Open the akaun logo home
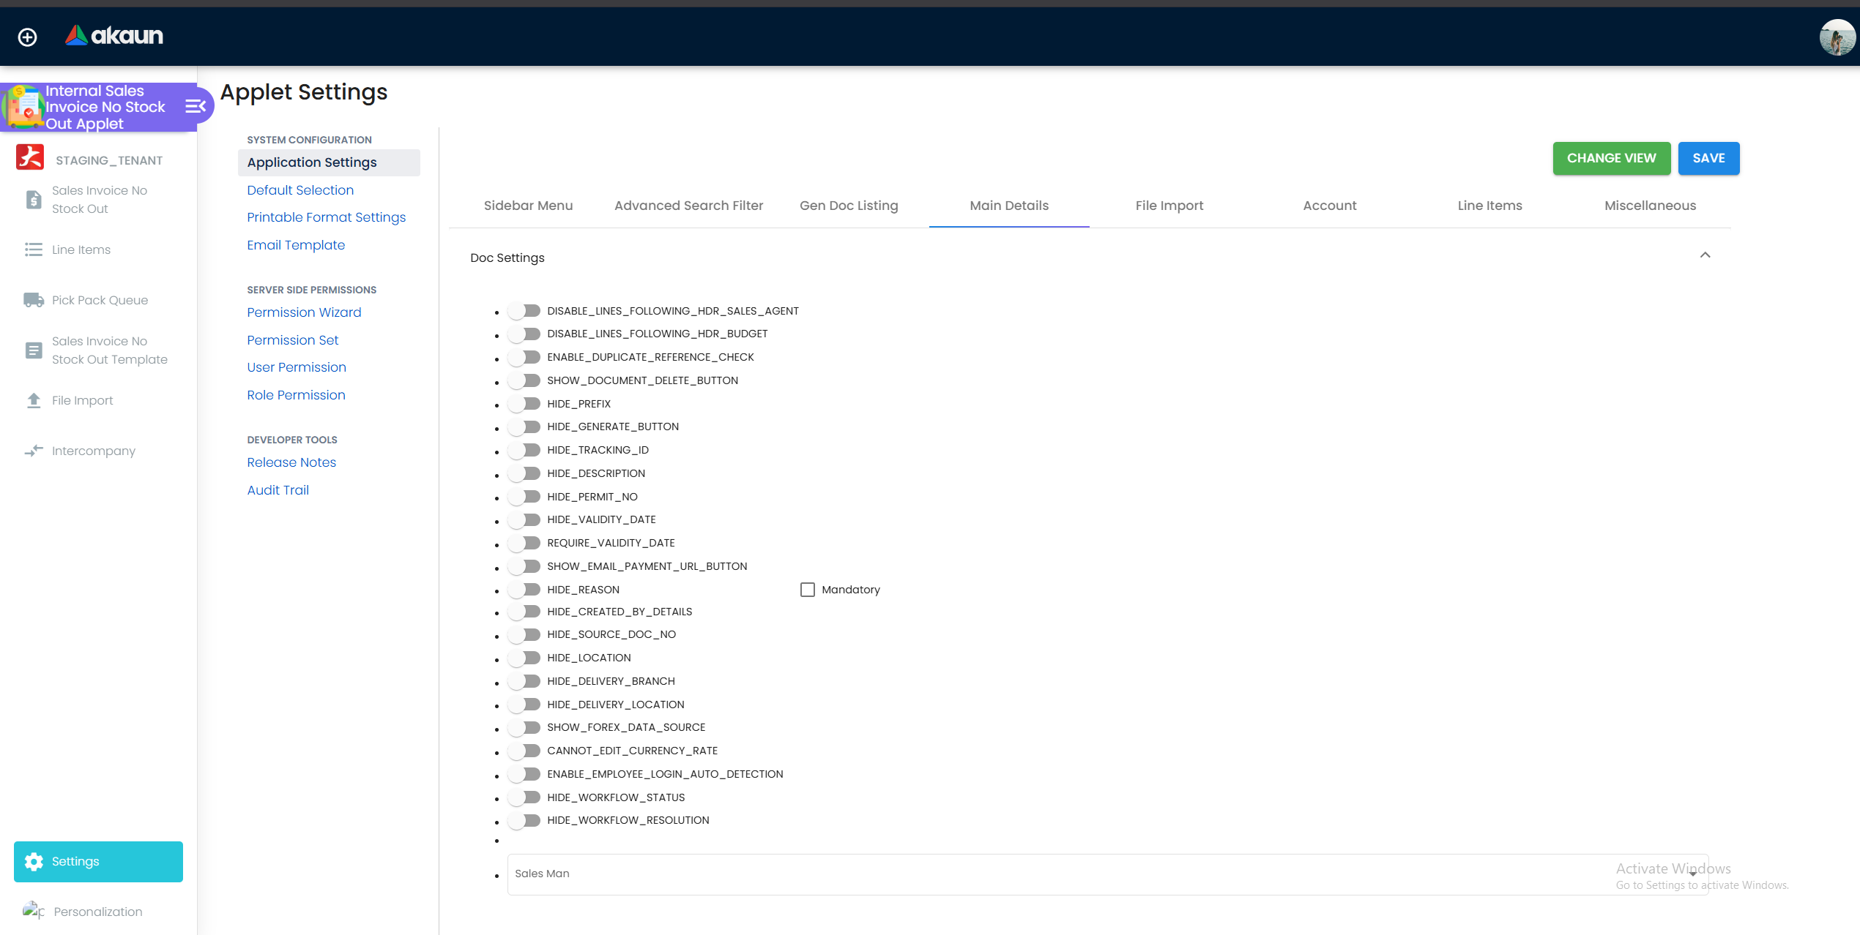Image resolution: width=1860 pixels, height=935 pixels. click(114, 35)
